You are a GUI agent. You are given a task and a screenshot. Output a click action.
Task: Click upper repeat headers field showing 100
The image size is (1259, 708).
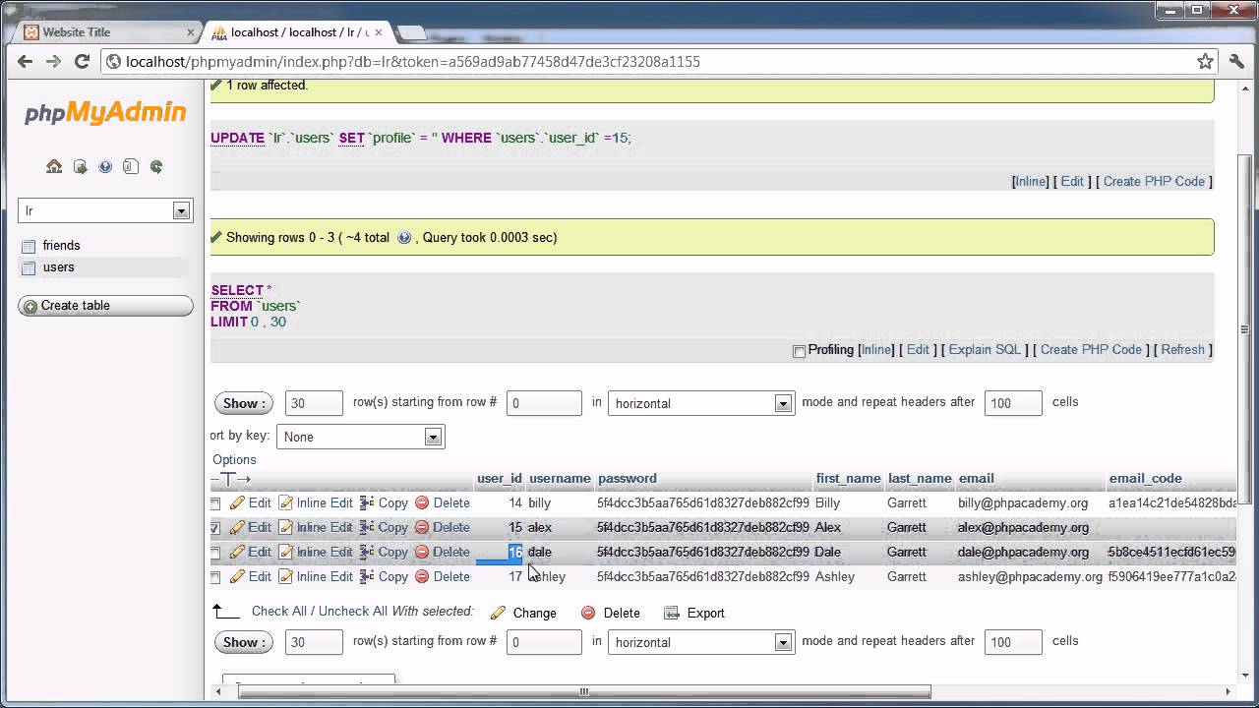(1013, 403)
